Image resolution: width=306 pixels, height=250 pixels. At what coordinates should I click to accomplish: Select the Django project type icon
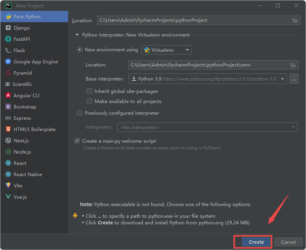click(8, 28)
